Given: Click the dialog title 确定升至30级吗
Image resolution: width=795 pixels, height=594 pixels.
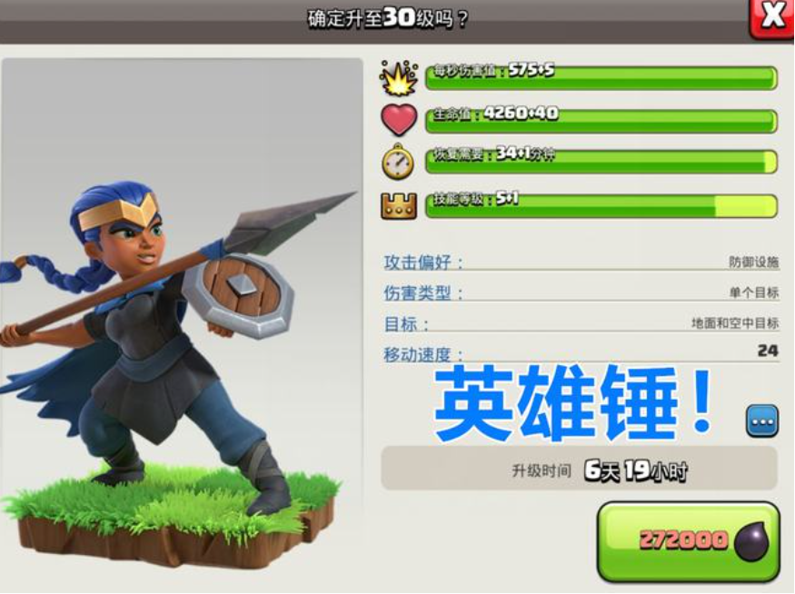Looking at the screenshot, I should tap(387, 19).
